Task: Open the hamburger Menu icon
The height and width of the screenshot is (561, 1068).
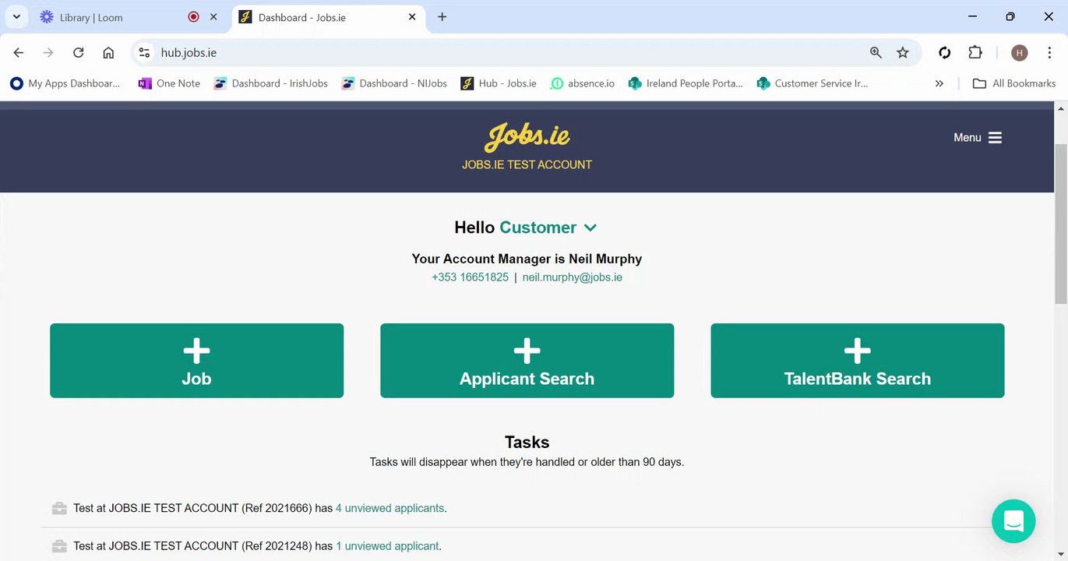Action: tap(995, 137)
